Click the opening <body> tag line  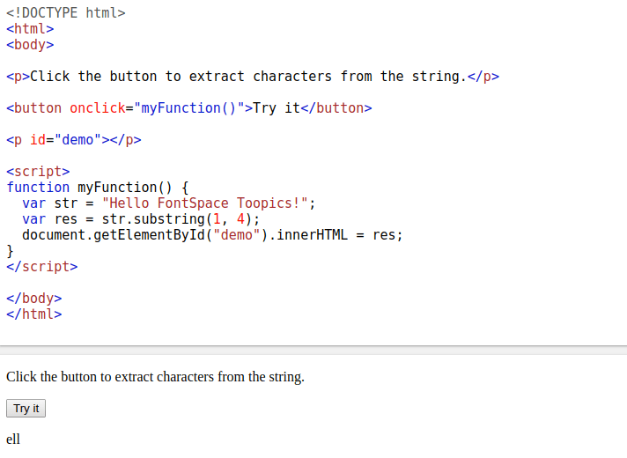30,45
